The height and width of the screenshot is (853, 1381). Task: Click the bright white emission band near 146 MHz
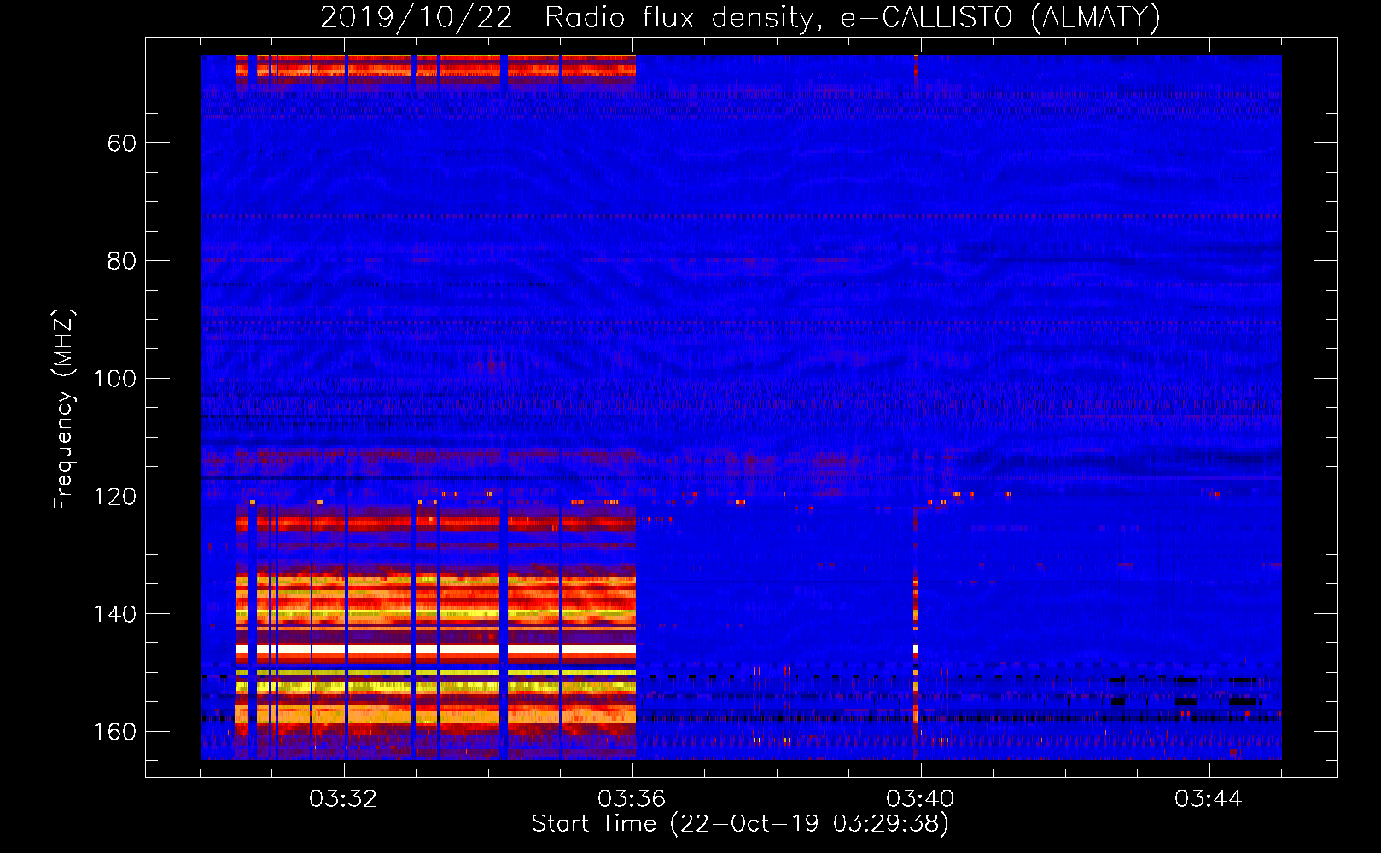point(436,650)
